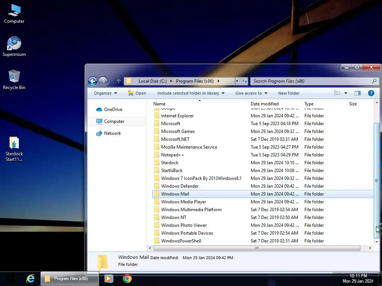Select the Windows Mail folder
The image size is (382, 286).
(263, 194)
